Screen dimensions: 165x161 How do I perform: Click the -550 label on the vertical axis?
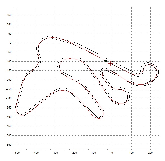pyautogui.click(x=8, y=145)
